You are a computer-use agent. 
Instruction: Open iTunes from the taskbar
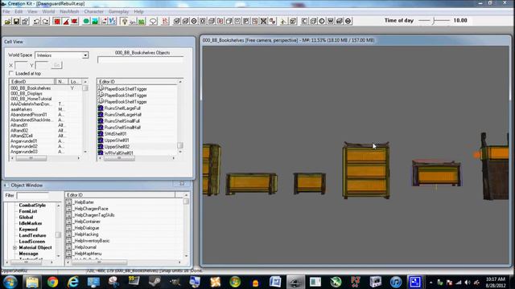396,282
